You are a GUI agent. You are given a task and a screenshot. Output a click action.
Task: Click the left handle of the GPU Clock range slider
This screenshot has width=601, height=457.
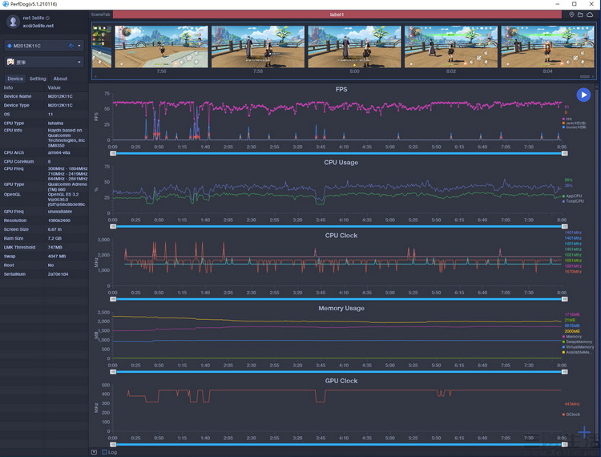tap(113, 445)
